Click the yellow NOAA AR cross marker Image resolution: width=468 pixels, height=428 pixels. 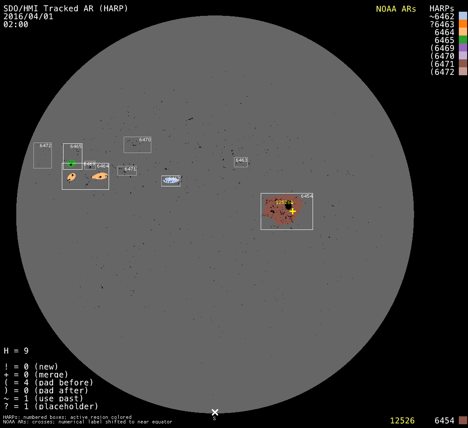[292, 211]
